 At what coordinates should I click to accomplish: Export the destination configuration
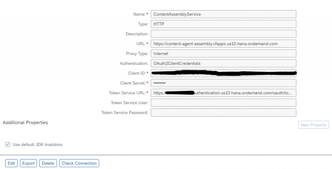click(29, 163)
